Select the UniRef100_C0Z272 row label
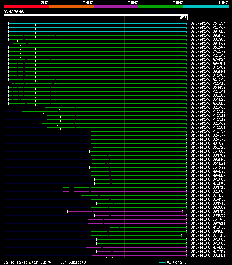Image resolution: width=232 pixels, height=265 pixels. click(x=208, y=51)
